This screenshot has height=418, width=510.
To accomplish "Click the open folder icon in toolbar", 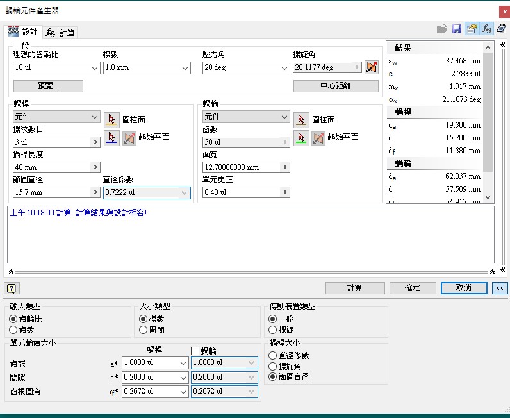I will click(442, 29).
